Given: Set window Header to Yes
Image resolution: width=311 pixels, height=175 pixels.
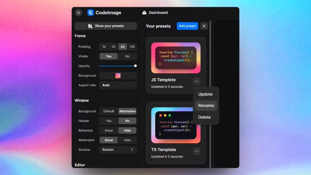Looking at the screenshot, I should 108,121.
